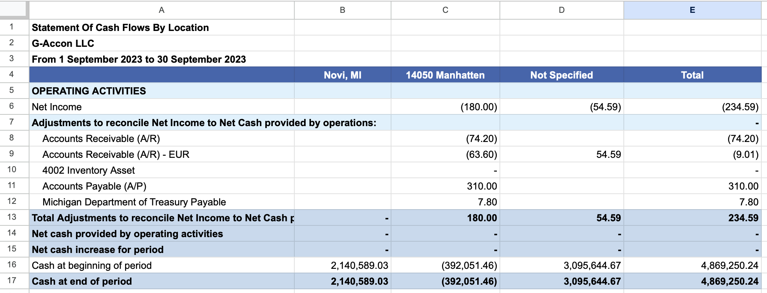Click 7.80 under 14050 Manhatten
Viewport: 767px width, 293px height.
(x=445, y=202)
